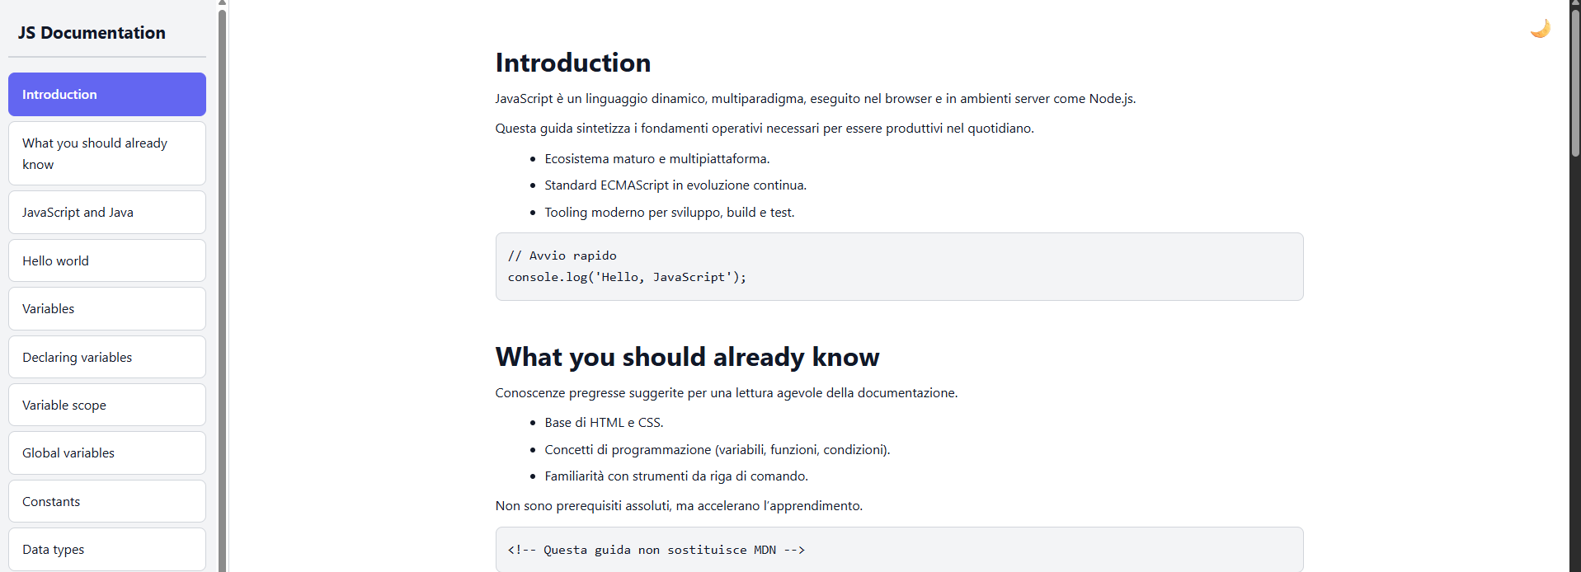This screenshot has height=572, width=1581.
Task: Open the 'Data types' section
Action: coord(106,549)
